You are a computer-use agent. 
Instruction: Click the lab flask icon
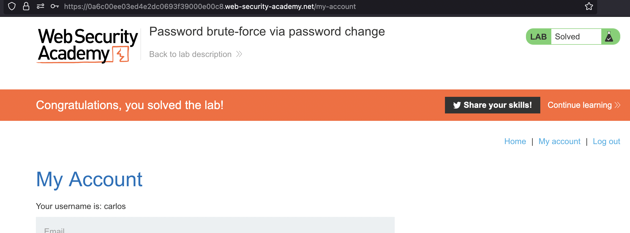(609, 37)
